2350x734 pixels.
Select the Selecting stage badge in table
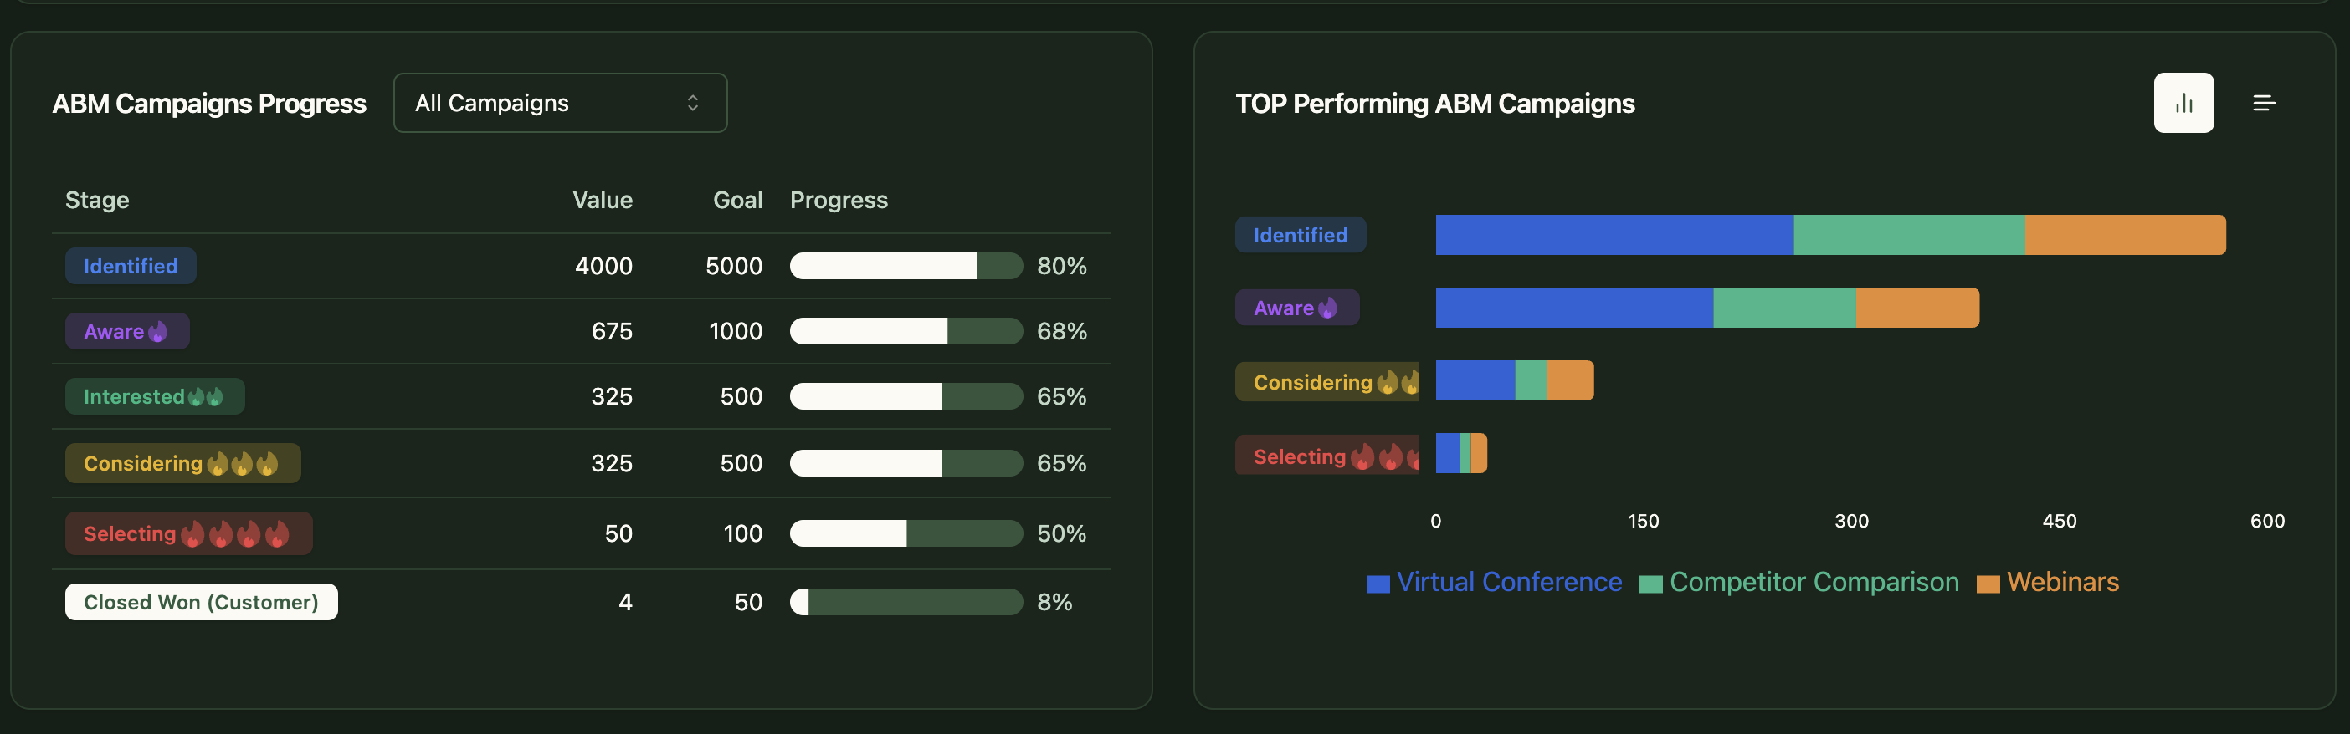pyautogui.click(x=188, y=533)
